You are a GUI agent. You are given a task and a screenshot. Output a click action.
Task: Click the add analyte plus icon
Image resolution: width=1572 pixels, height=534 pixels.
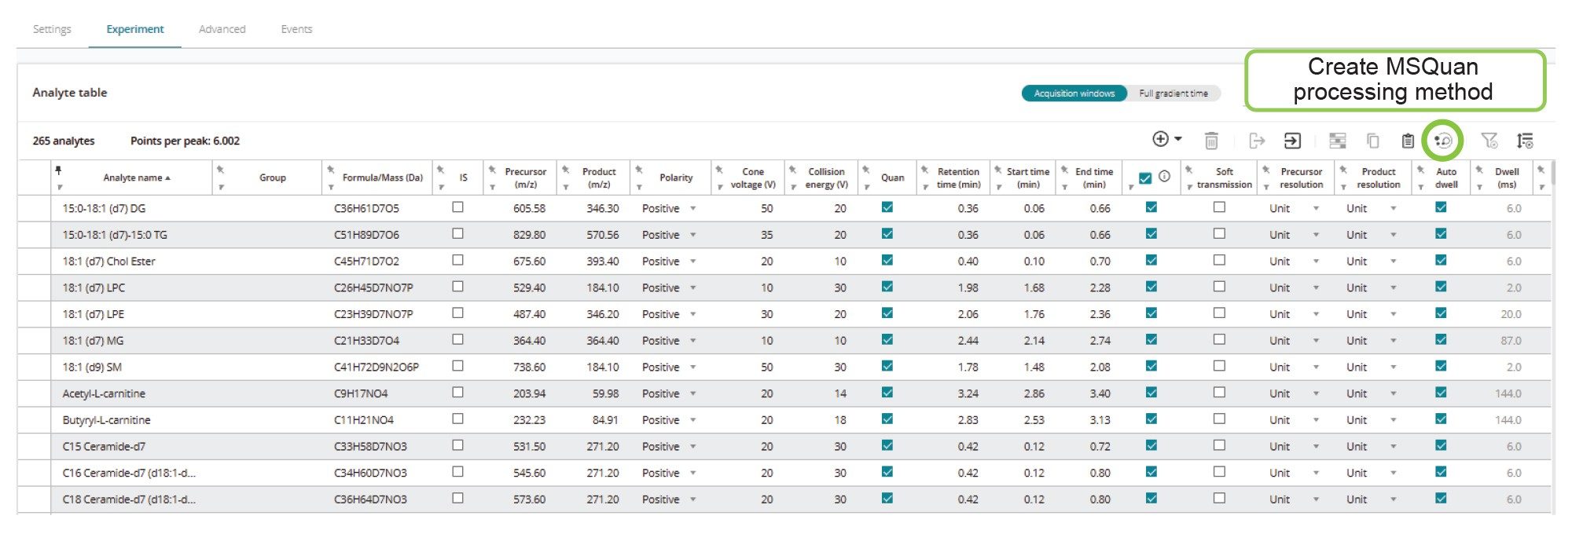pyautogui.click(x=1160, y=139)
